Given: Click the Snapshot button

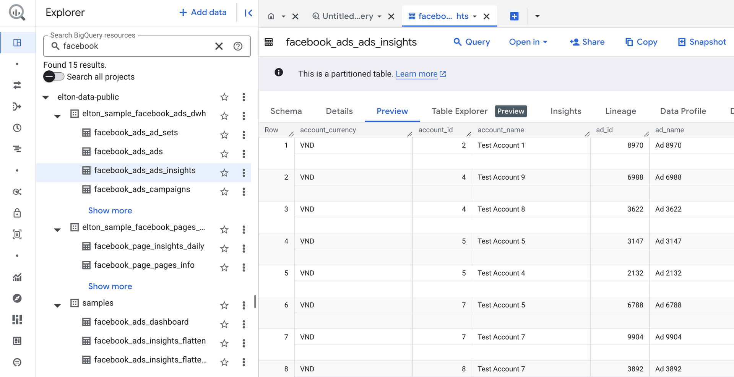Looking at the screenshot, I should click(x=702, y=42).
